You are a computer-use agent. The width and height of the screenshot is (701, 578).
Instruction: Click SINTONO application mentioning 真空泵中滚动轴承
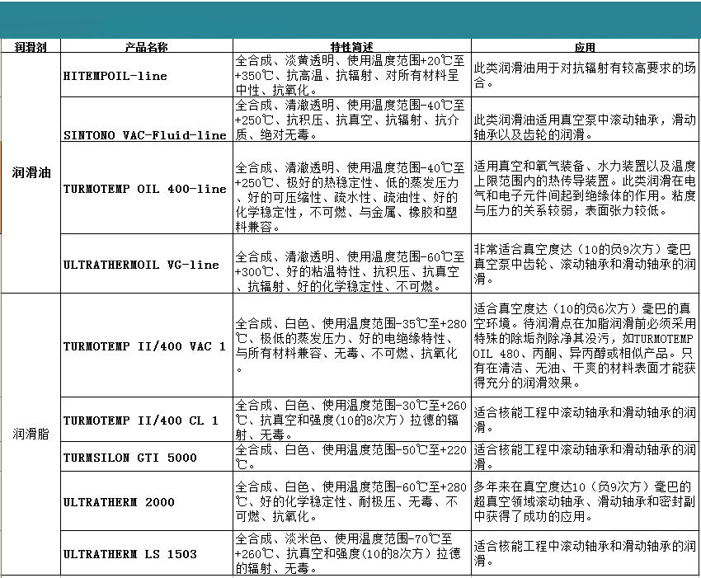coord(585,120)
